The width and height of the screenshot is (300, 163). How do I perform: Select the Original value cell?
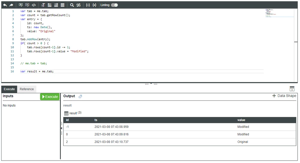coord(243,142)
